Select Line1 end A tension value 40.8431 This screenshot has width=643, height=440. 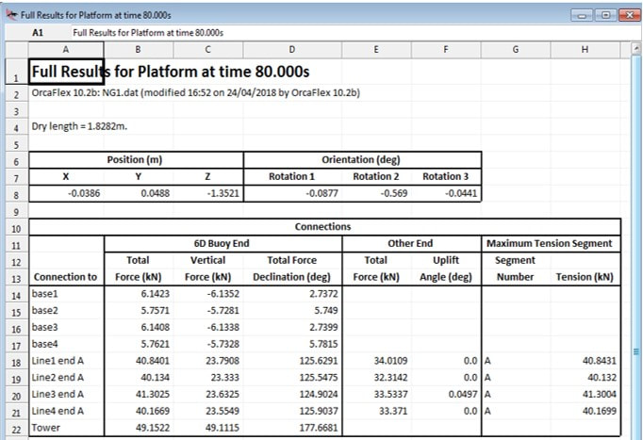click(585, 359)
